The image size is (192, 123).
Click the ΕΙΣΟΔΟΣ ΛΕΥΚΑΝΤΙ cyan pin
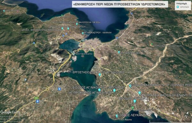click(135, 101)
